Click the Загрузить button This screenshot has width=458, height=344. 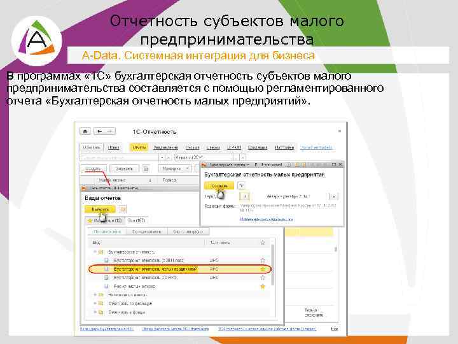125,169
